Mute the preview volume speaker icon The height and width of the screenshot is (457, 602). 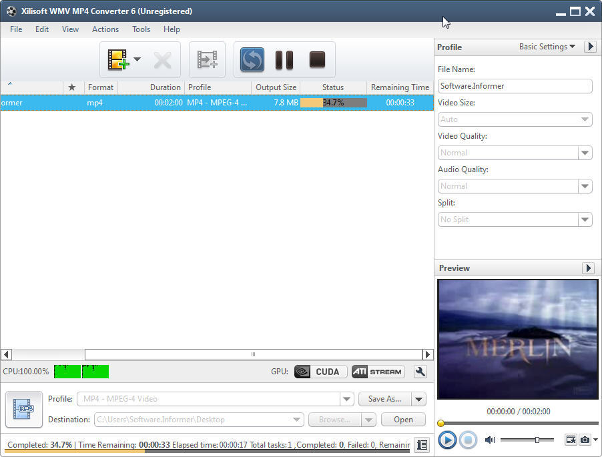tap(490, 440)
